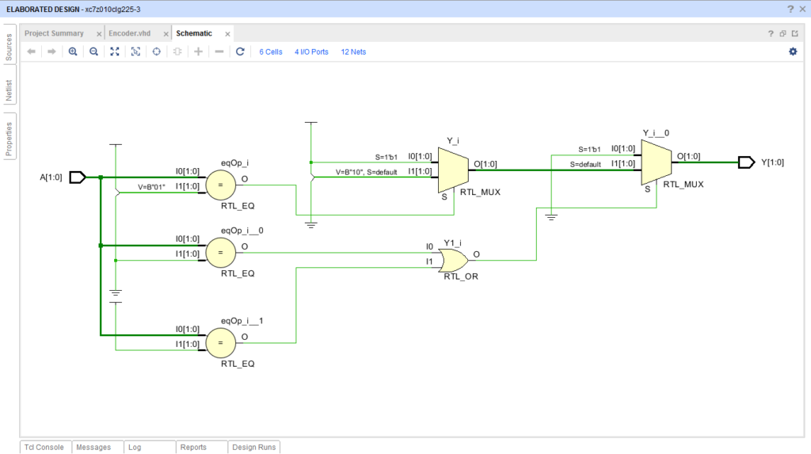811x454 pixels.
Task: Click the V=B"01" constant label
Action: point(151,188)
